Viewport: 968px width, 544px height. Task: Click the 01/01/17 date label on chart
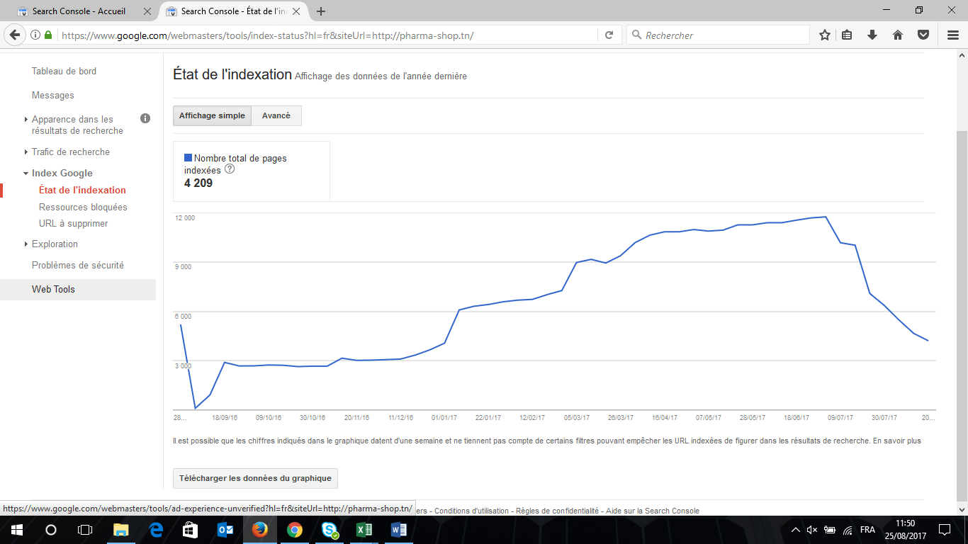pos(444,418)
